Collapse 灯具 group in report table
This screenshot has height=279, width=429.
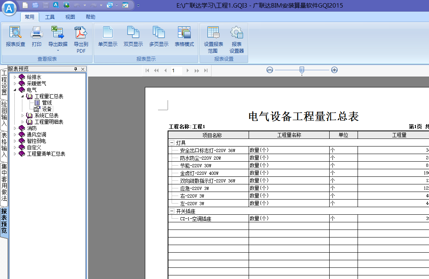(x=172, y=142)
